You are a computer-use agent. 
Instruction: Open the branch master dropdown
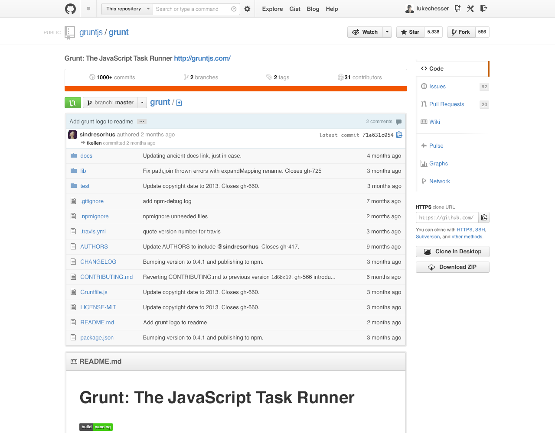[115, 103]
